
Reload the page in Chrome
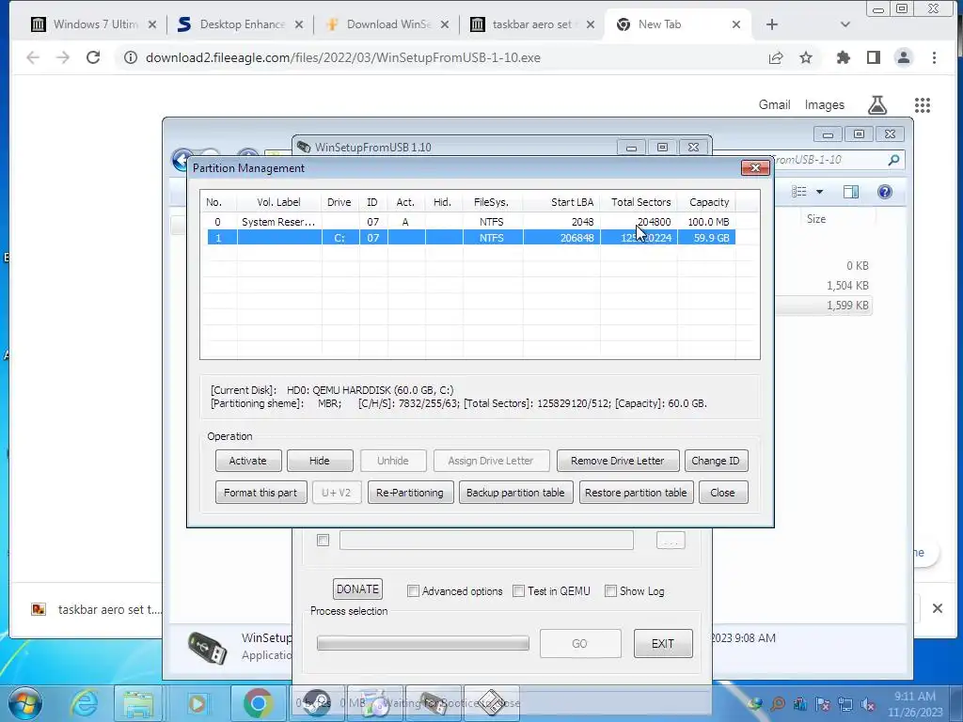pyautogui.click(x=93, y=57)
